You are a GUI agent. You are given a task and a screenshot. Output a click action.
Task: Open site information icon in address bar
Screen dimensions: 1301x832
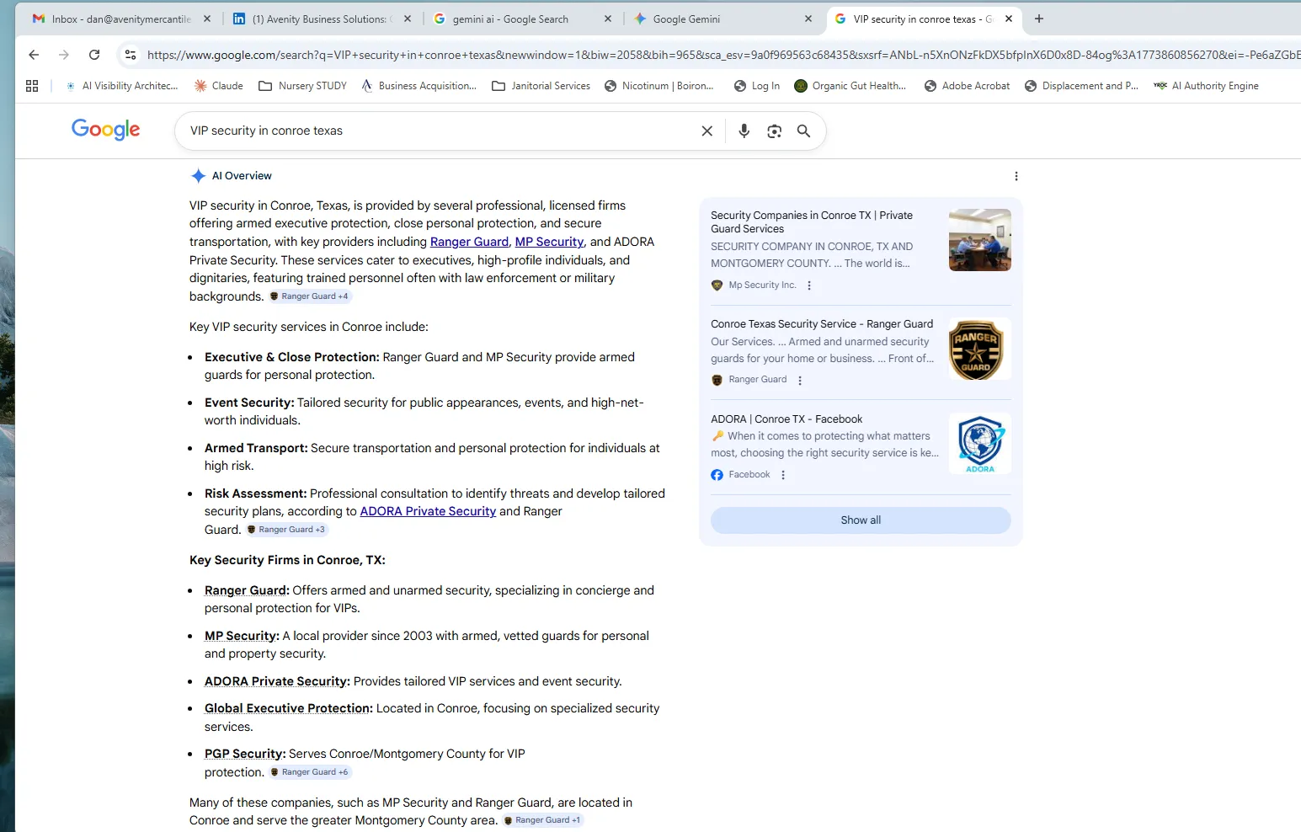(x=130, y=55)
